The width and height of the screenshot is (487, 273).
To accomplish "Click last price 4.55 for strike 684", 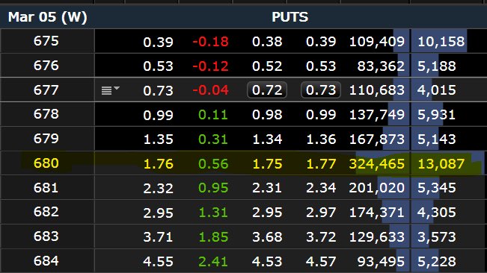I will point(158,262).
